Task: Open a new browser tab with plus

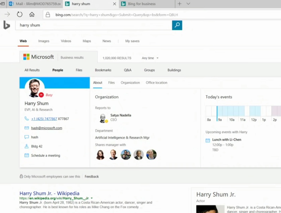Action: [x=179, y=4]
